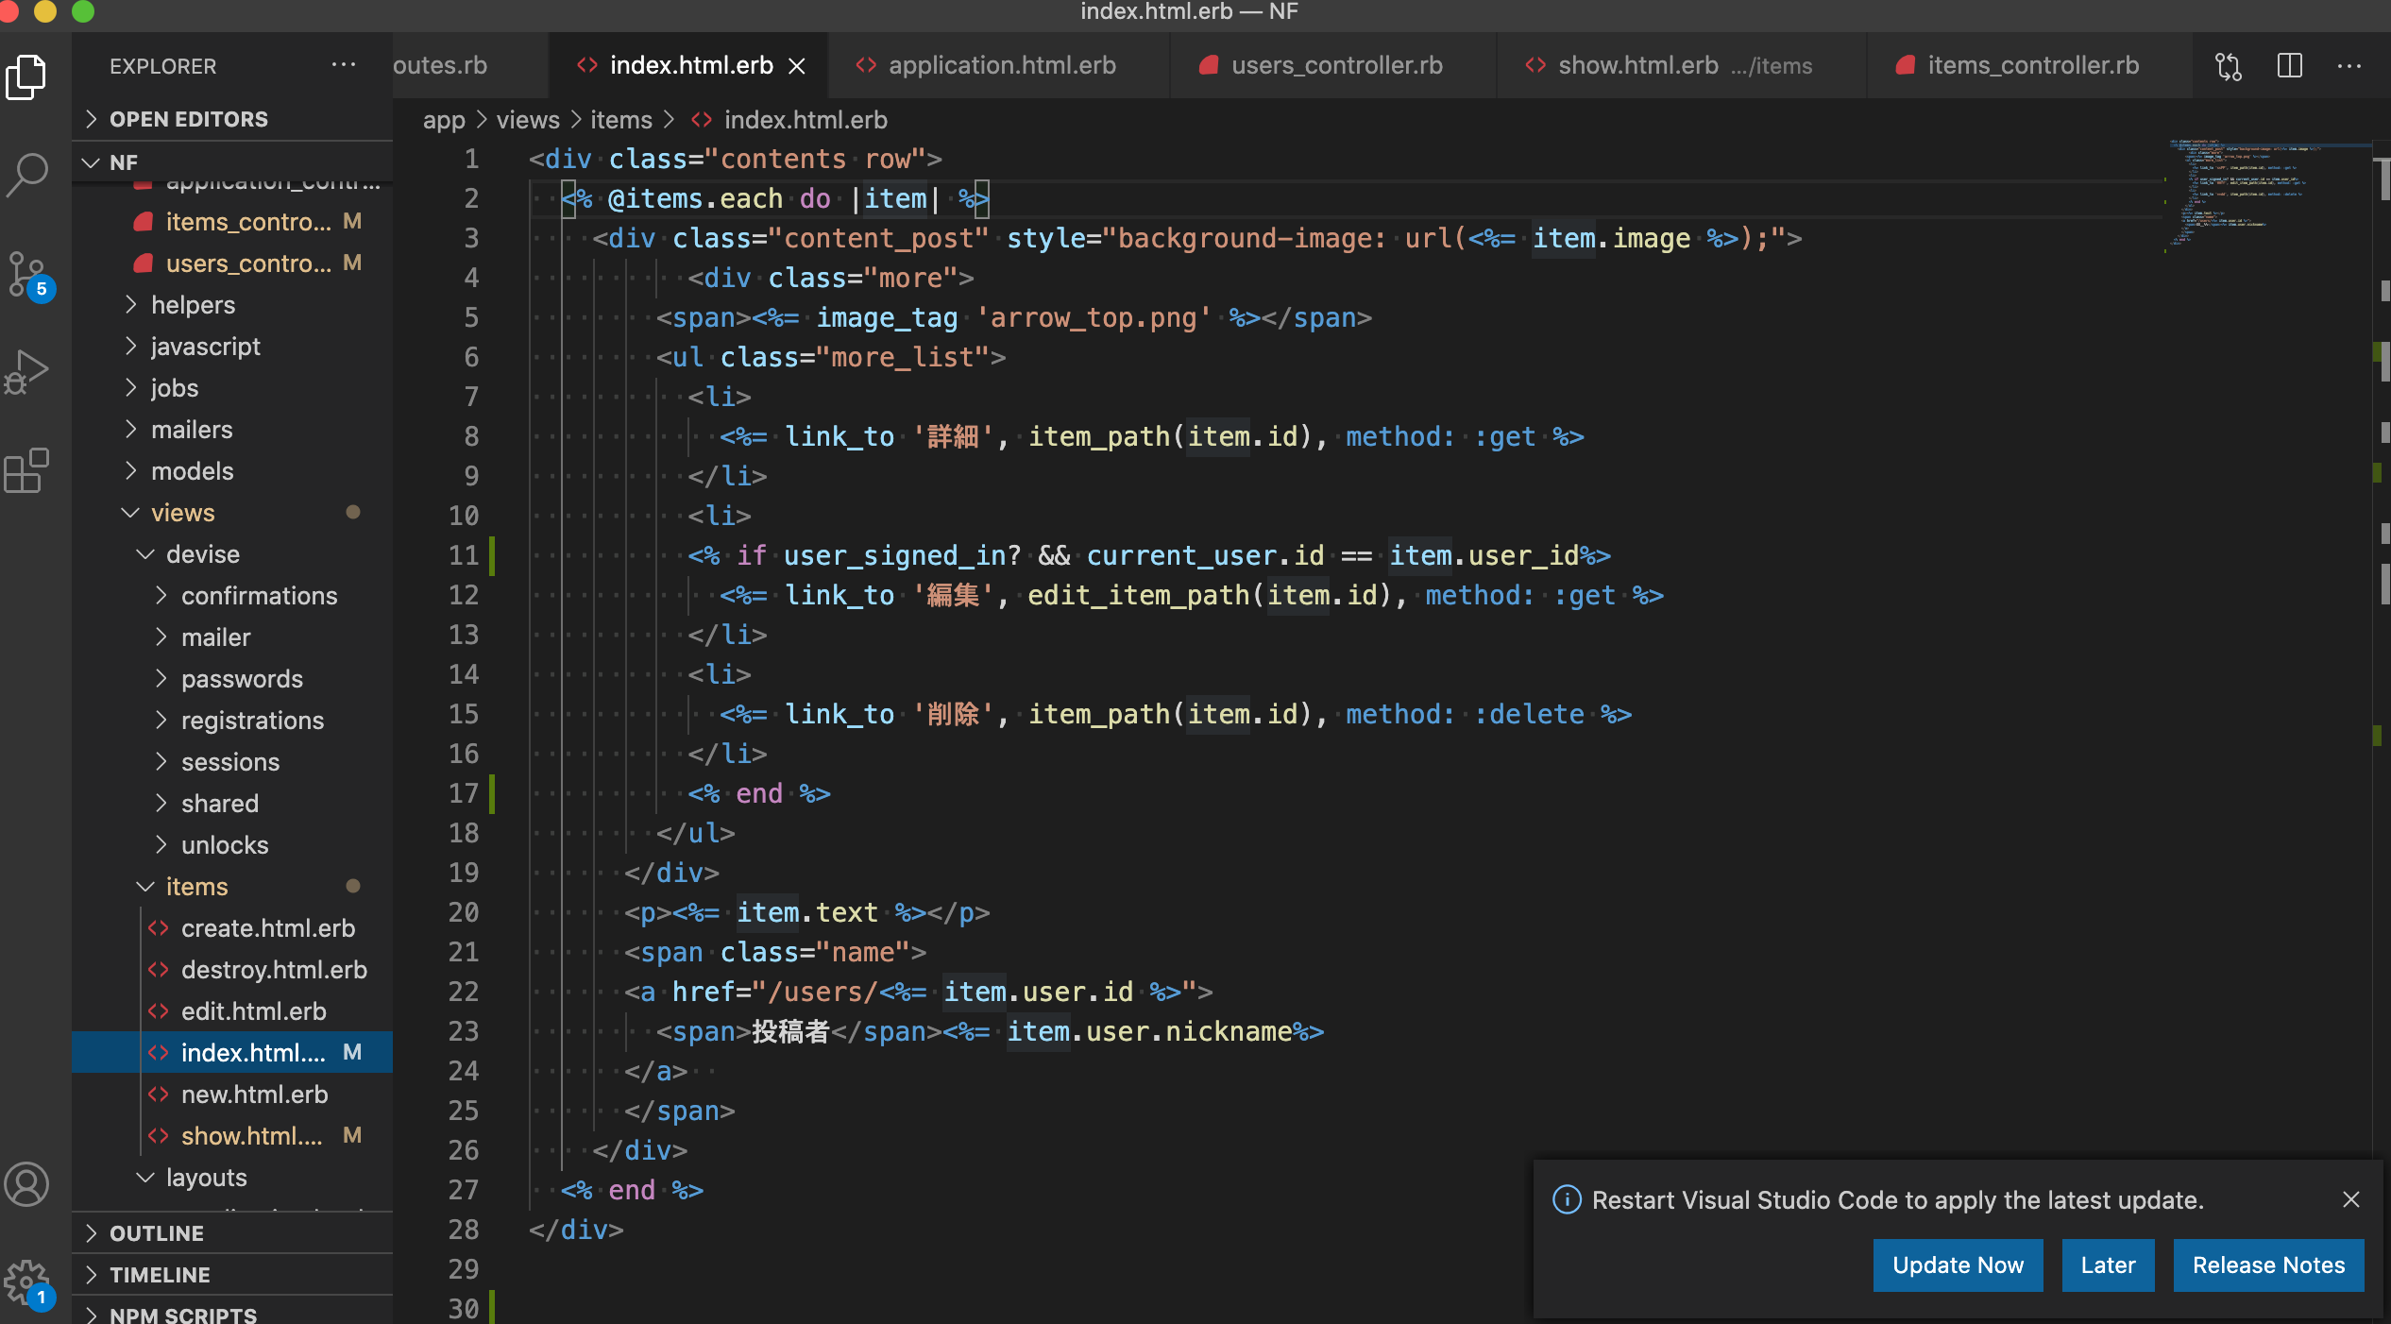Dismiss the update notification
Viewport: 2391px width, 1324px height.
(x=2351, y=1199)
